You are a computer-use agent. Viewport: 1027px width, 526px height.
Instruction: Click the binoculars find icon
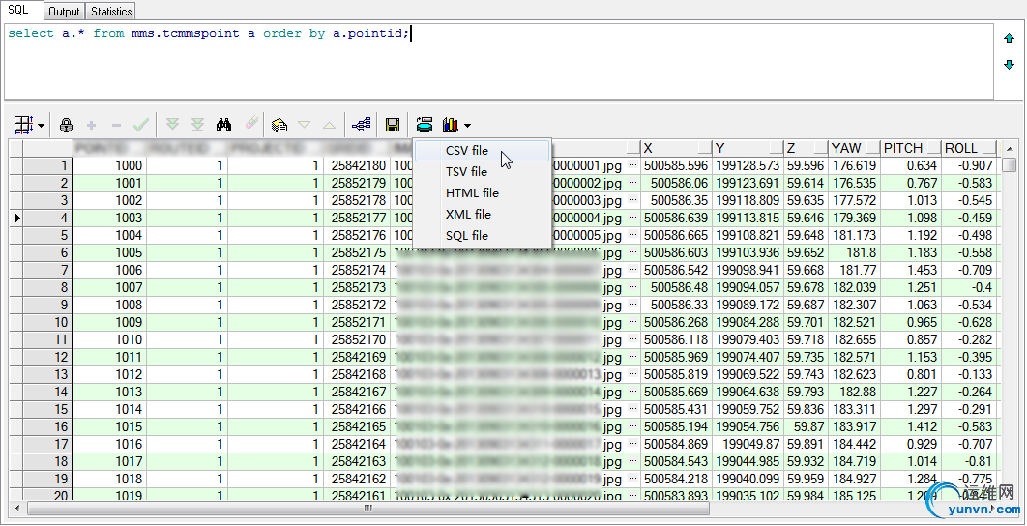click(223, 125)
